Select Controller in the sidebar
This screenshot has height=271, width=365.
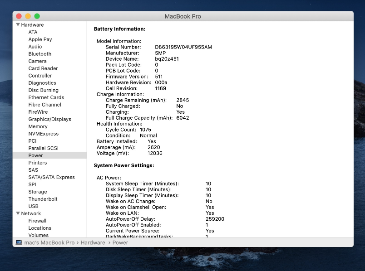click(40, 76)
